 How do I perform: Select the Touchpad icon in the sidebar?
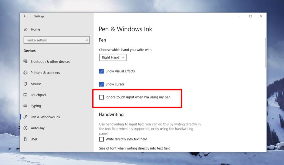click(26, 95)
